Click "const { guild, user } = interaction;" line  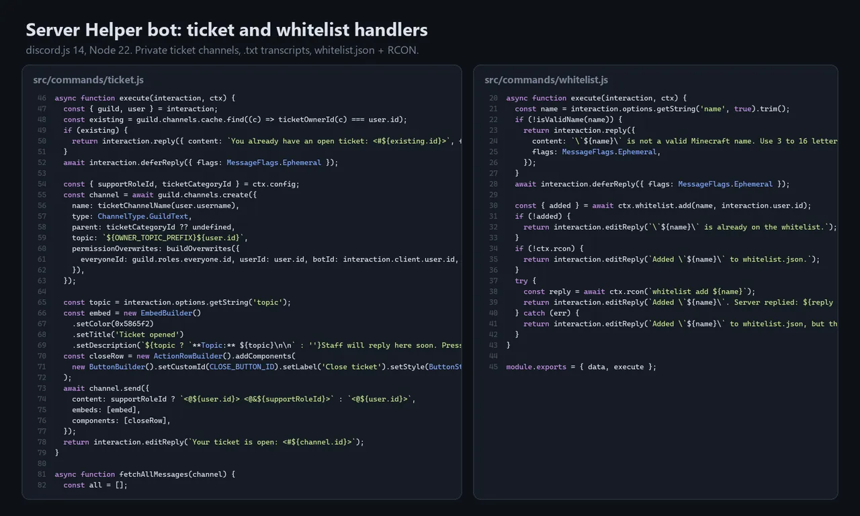point(140,109)
